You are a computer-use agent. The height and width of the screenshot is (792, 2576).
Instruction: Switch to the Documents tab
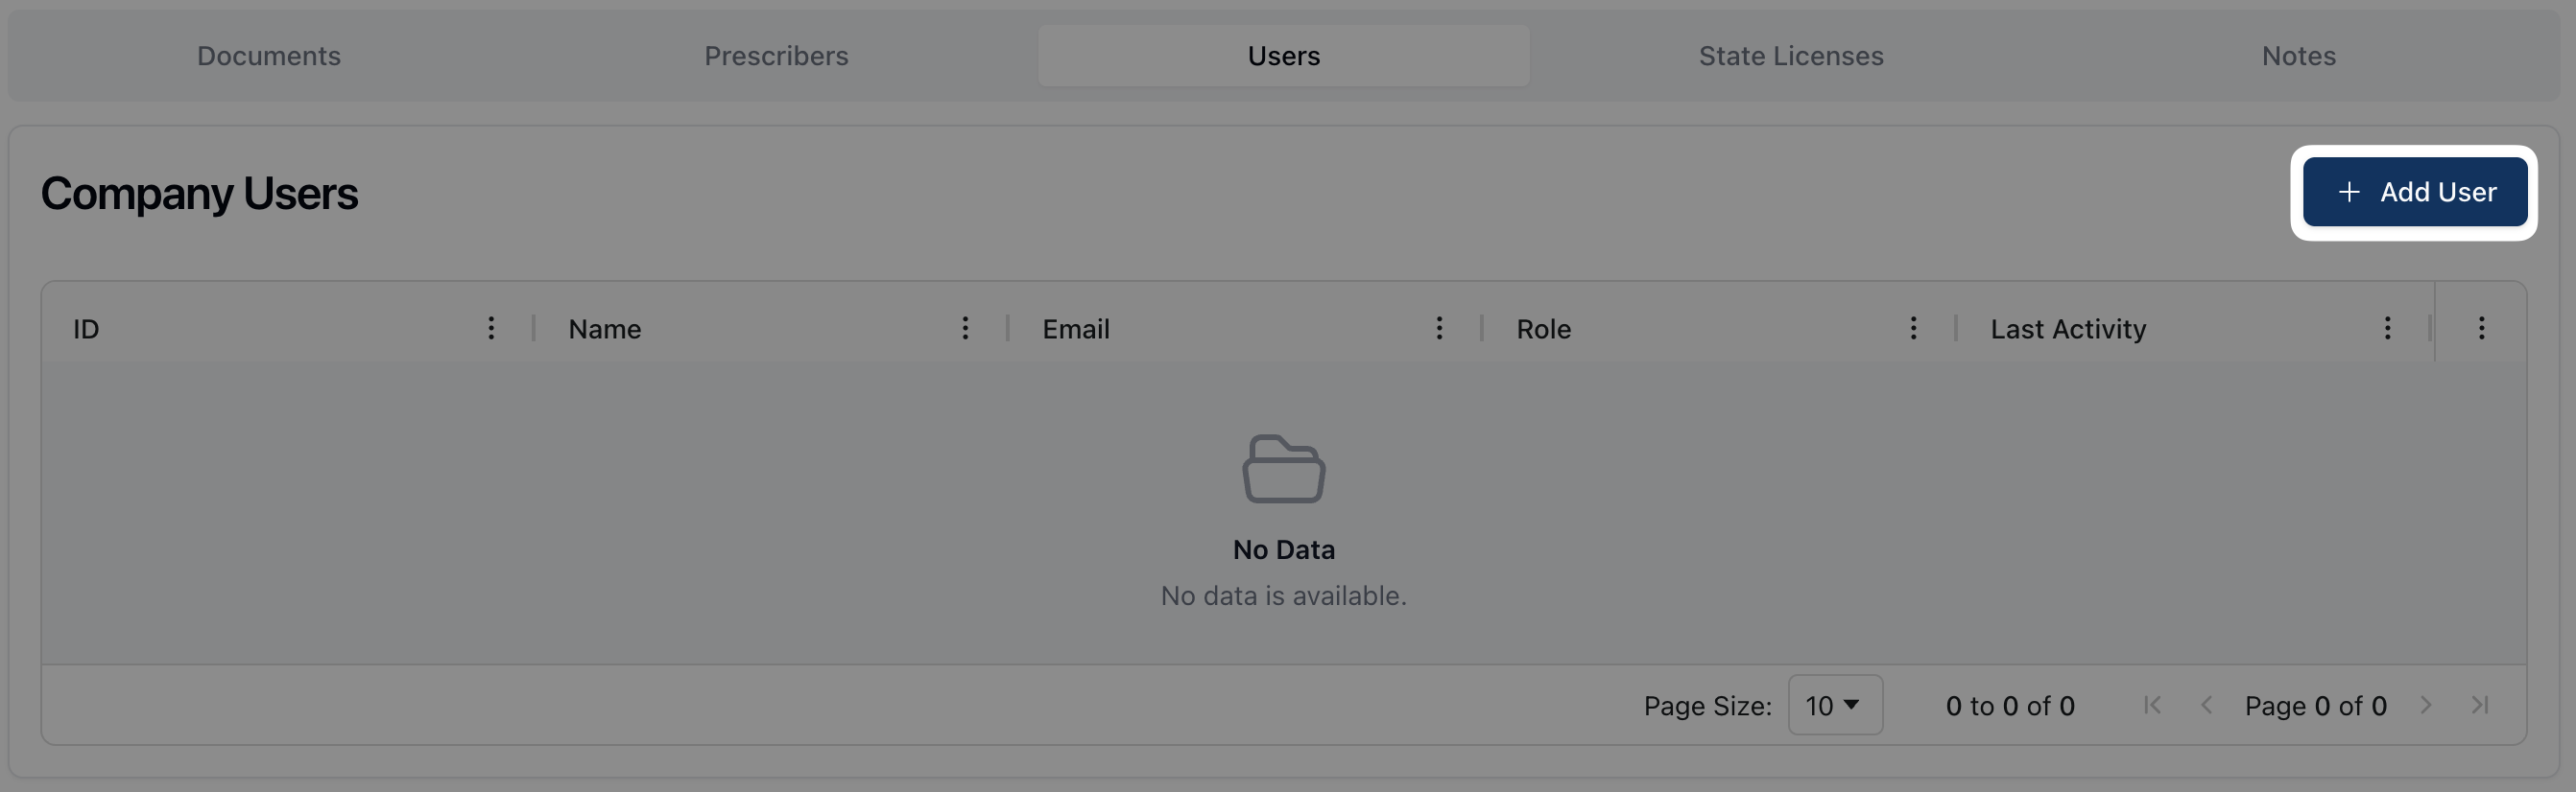click(269, 56)
